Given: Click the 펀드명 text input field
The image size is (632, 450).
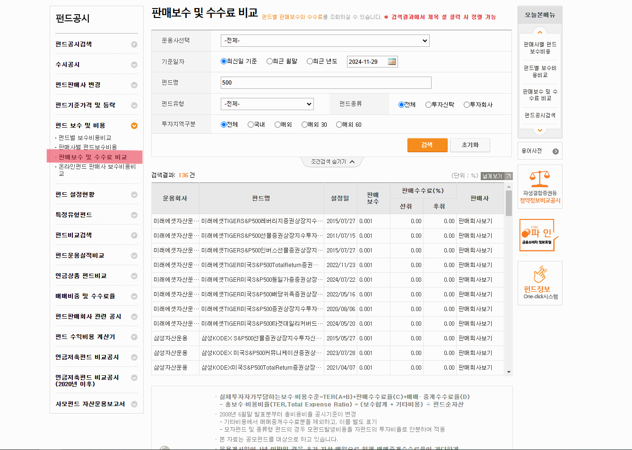Looking at the screenshot, I should click(x=326, y=83).
